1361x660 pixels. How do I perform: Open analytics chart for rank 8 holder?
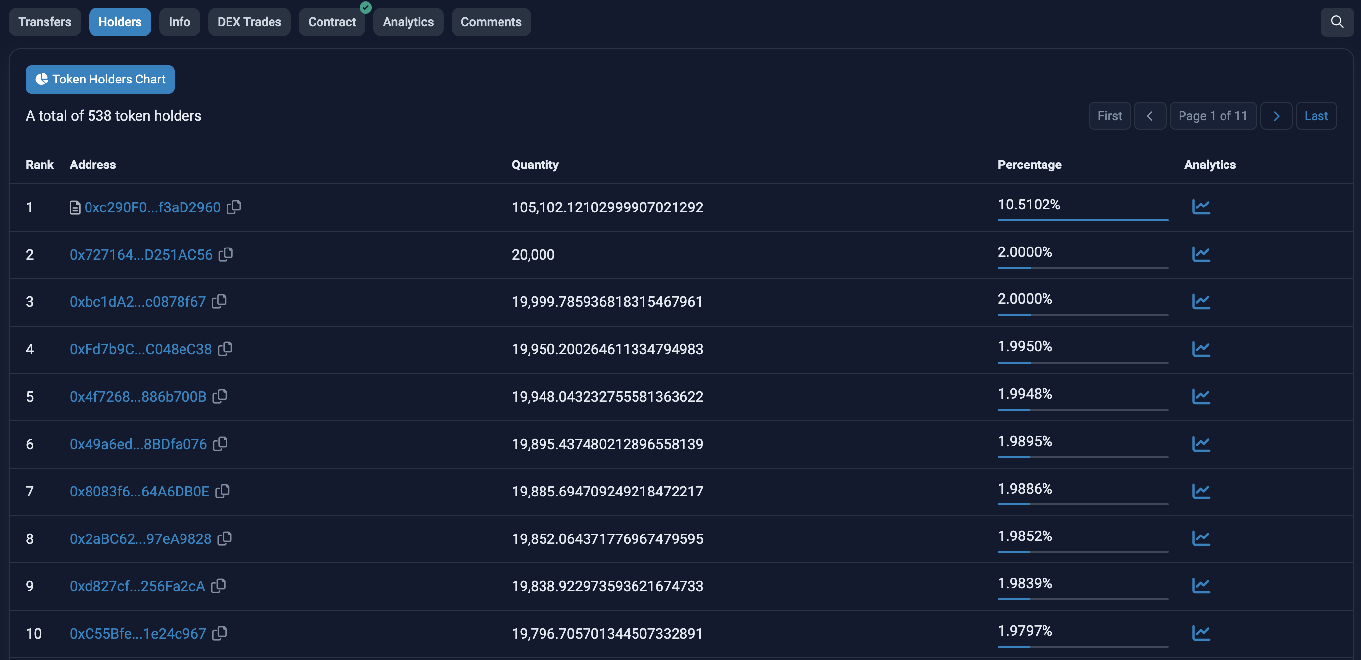(1200, 538)
